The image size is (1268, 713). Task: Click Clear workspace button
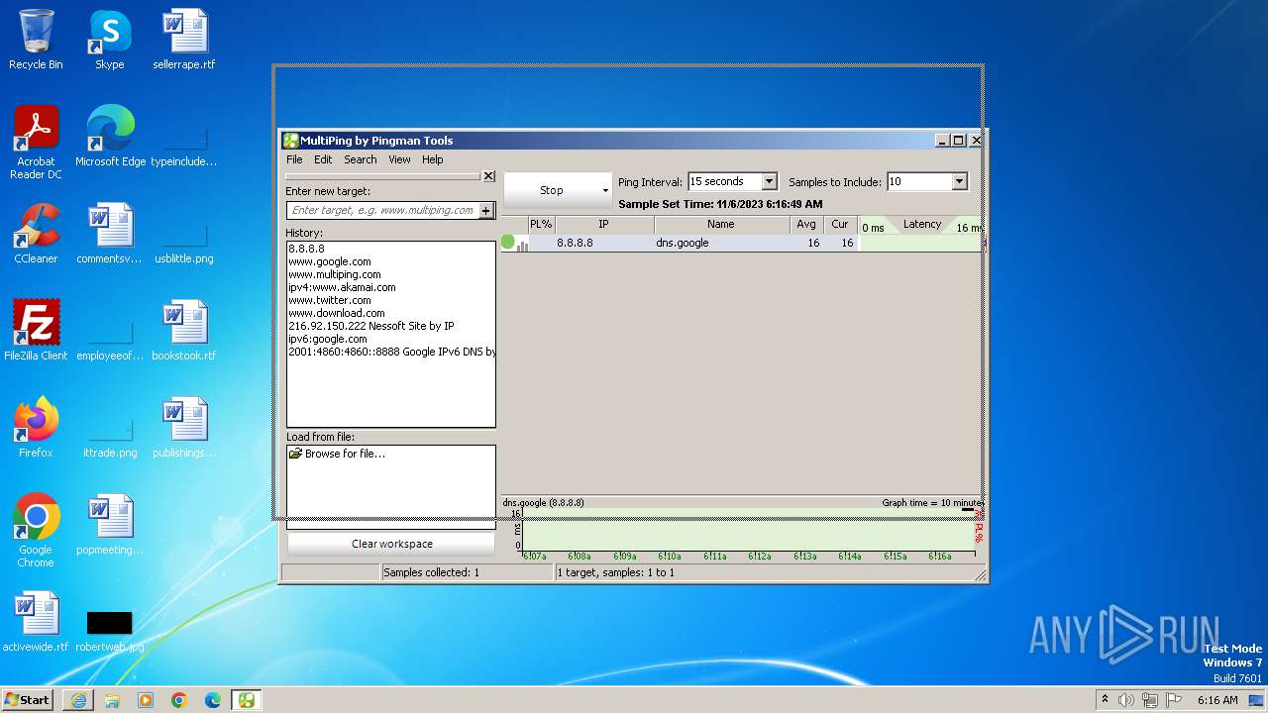point(391,544)
